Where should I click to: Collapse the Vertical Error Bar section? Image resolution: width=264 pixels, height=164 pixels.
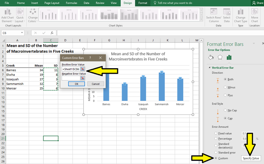[x=209, y=68]
